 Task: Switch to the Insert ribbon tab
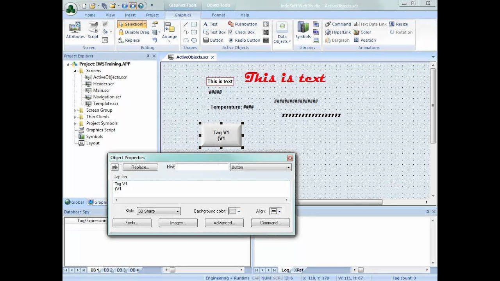130,15
